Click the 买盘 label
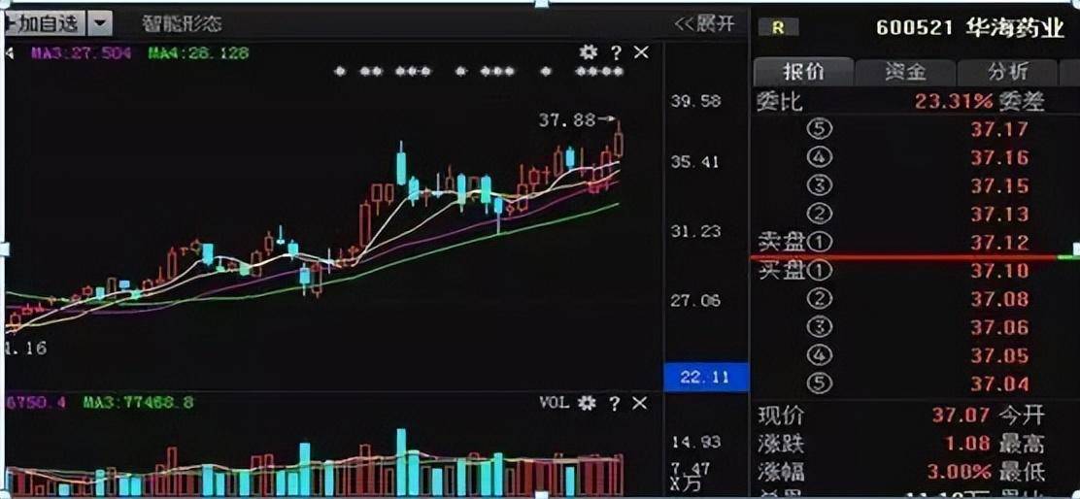This screenshot has height=499, width=1080. click(781, 271)
